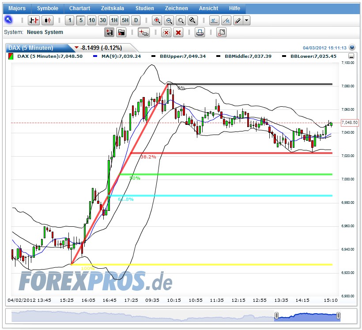The height and width of the screenshot is (330, 362).
Task: Select the 100% Fibonacci yellow line
Action: pyautogui.click(x=202, y=264)
